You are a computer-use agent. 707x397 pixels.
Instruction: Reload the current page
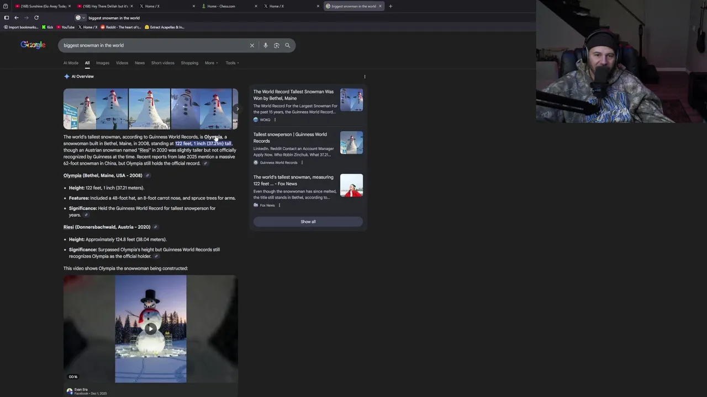click(36, 18)
